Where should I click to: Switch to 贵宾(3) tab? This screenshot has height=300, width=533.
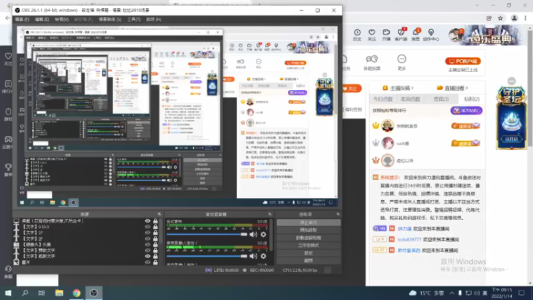pyautogui.click(x=441, y=99)
